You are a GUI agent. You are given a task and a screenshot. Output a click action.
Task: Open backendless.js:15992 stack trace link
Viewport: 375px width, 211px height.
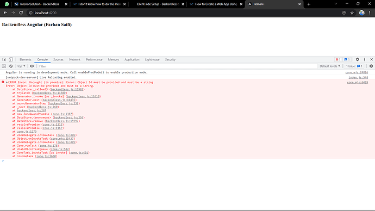(62, 121)
